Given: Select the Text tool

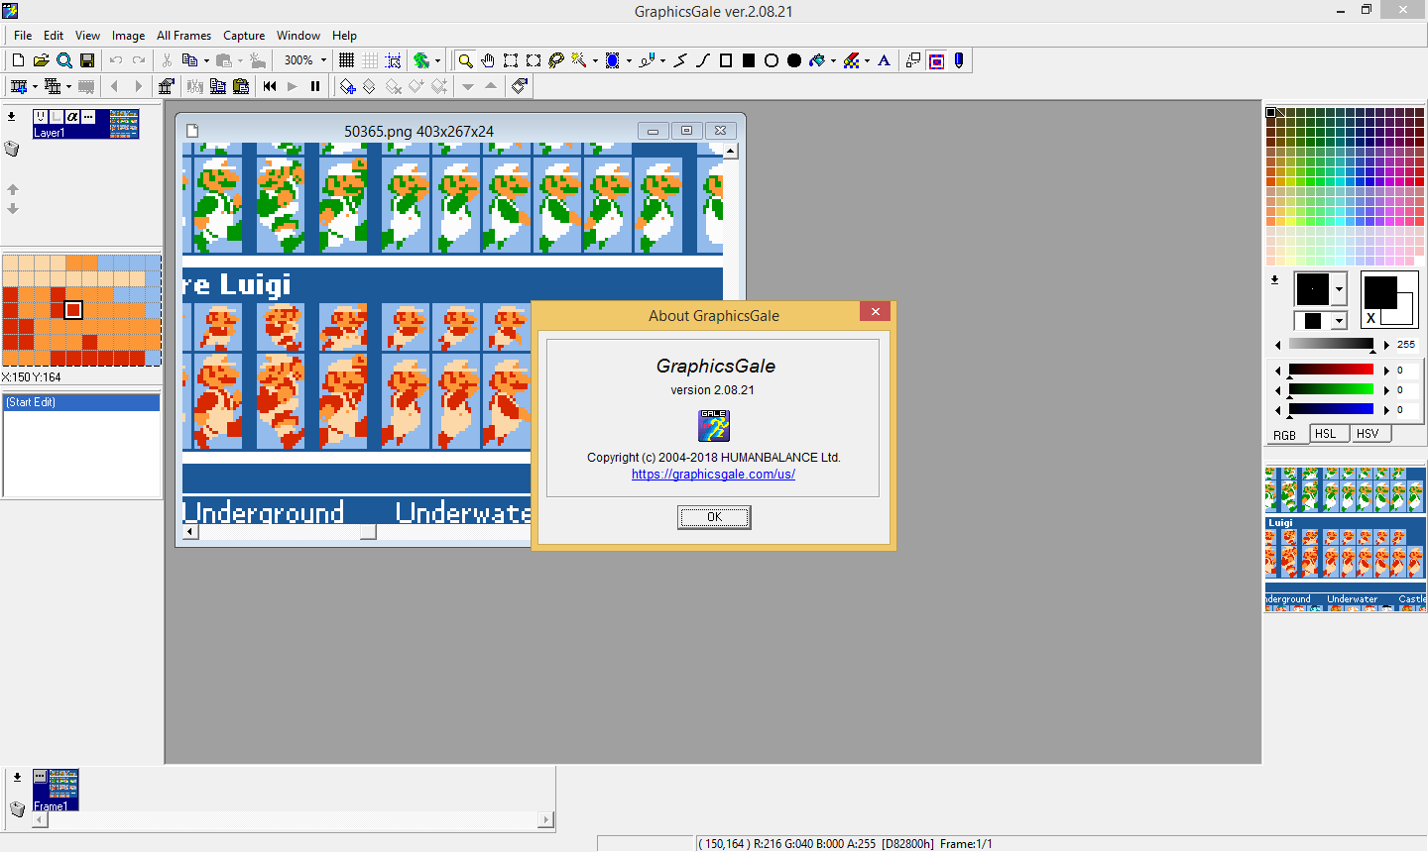Looking at the screenshot, I should click(x=885, y=60).
